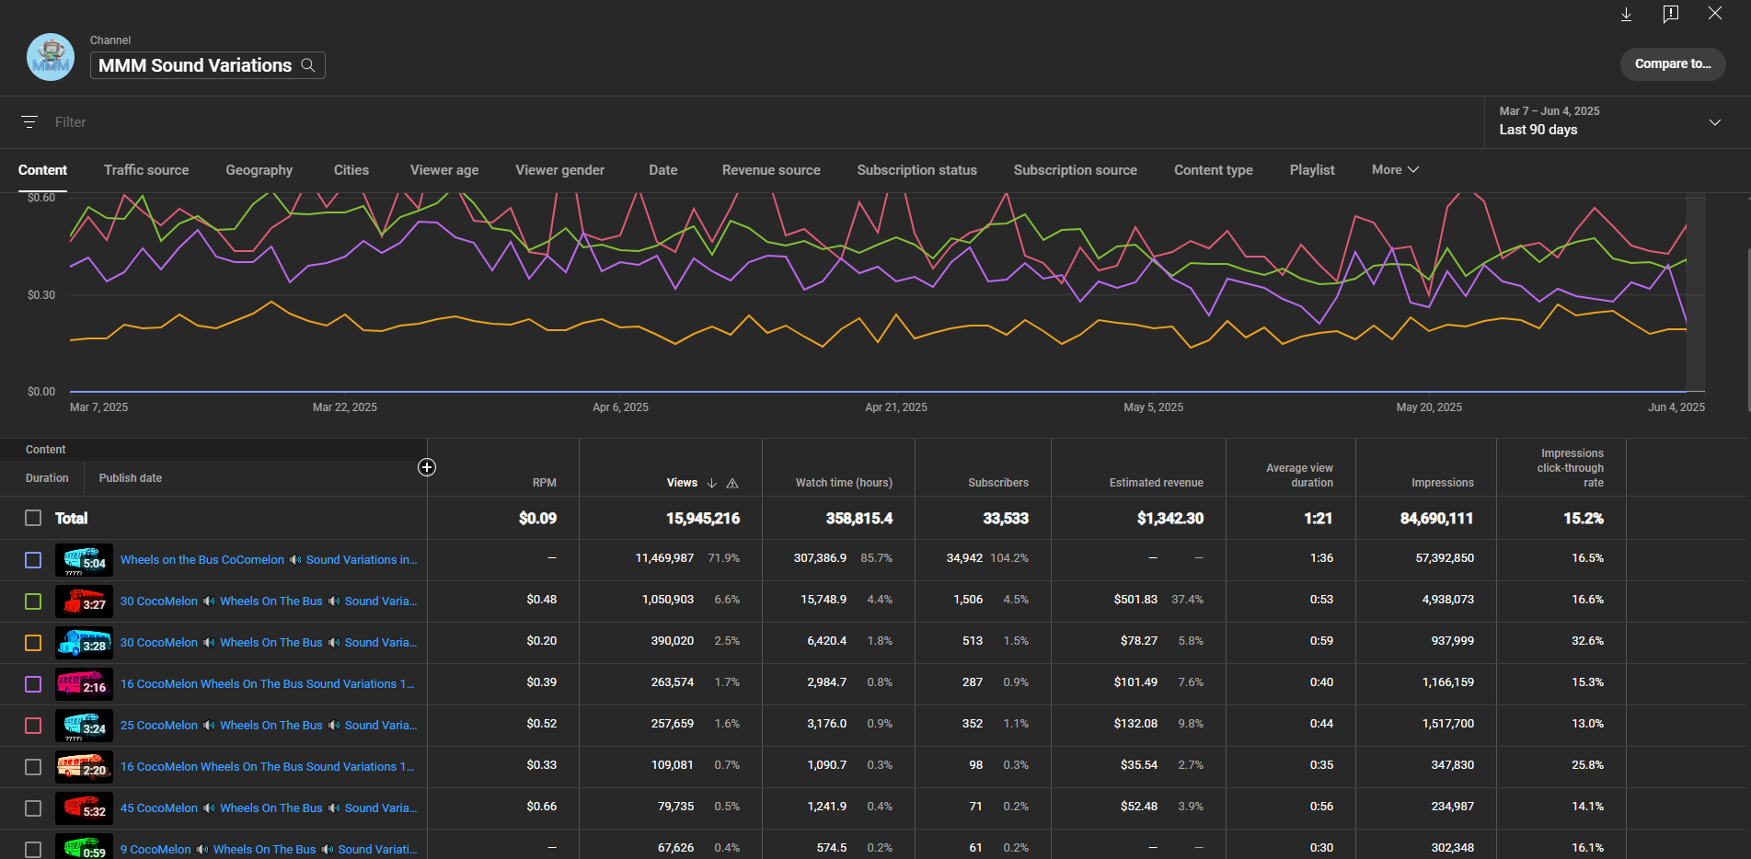Sort by Impressions column header

(1443, 483)
